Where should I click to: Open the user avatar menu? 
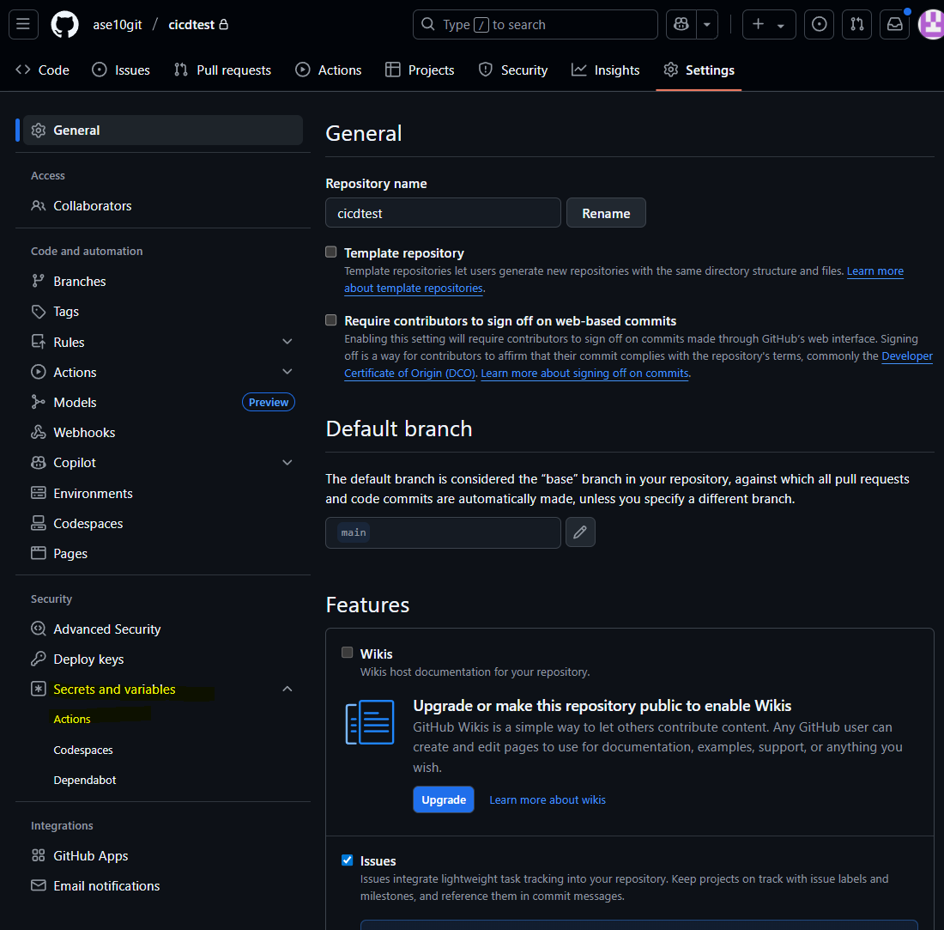tap(931, 24)
